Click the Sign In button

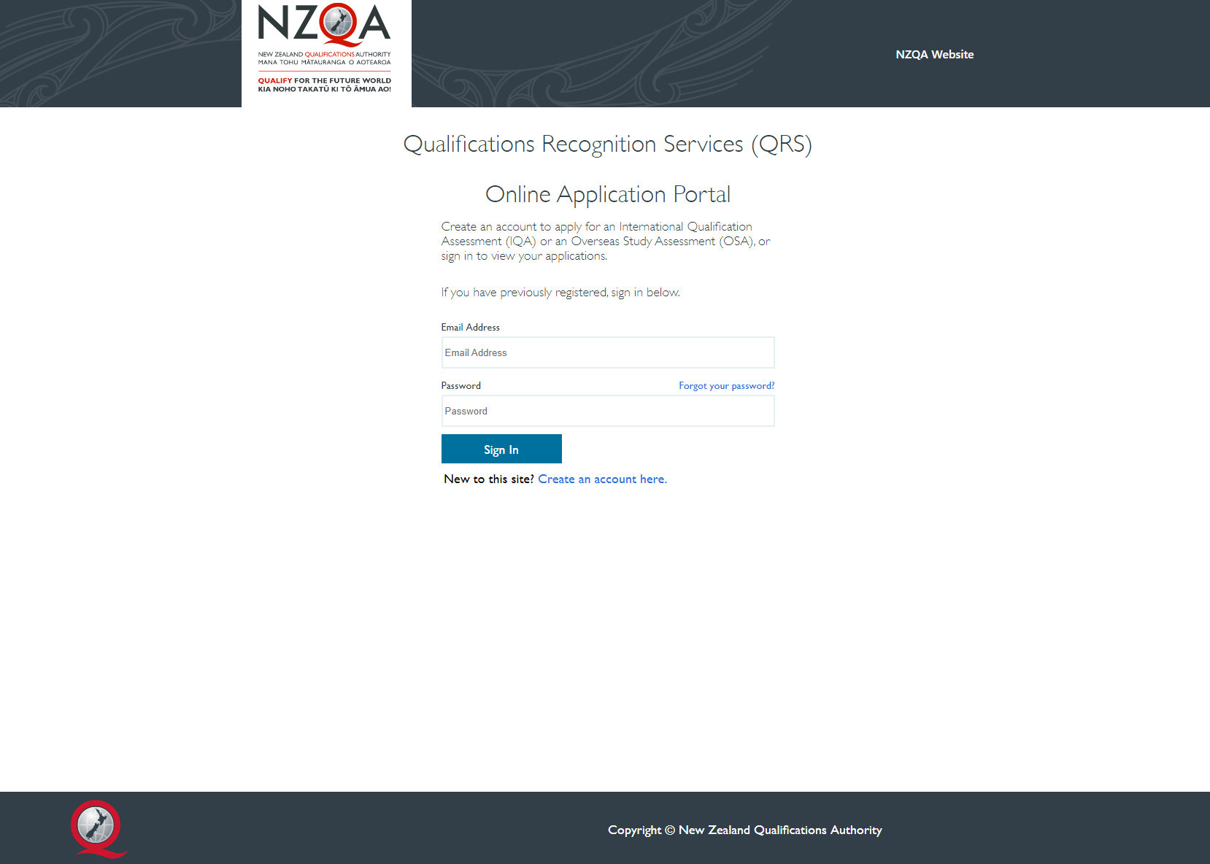[x=501, y=449]
